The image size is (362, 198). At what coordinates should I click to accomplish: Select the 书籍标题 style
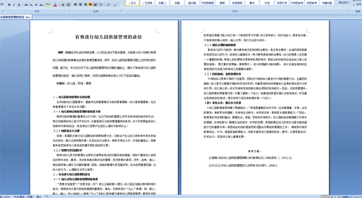pos(327,3)
